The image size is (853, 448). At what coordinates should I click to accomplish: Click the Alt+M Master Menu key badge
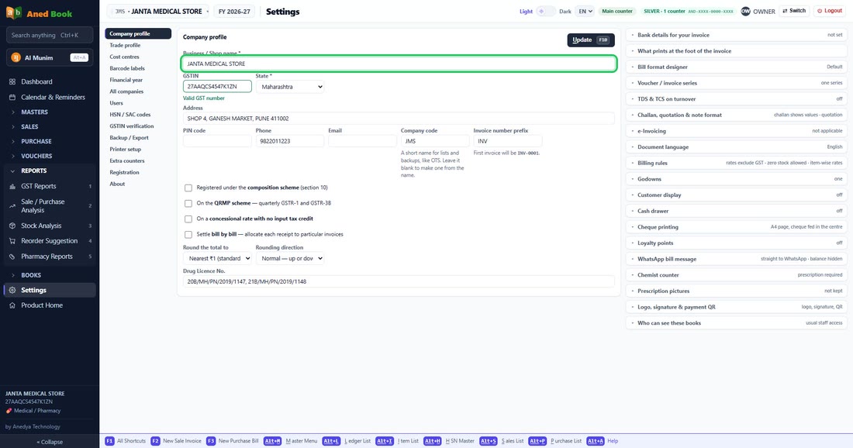pos(272,441)
